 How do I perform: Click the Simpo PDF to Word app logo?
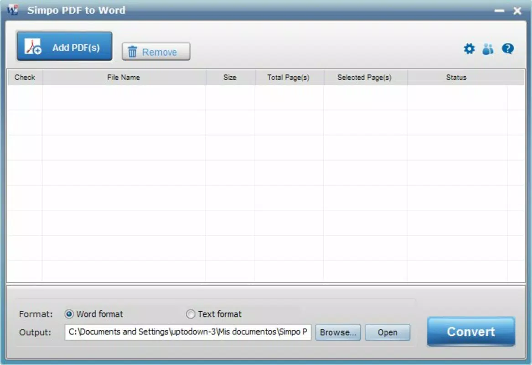tap(13, 10)
